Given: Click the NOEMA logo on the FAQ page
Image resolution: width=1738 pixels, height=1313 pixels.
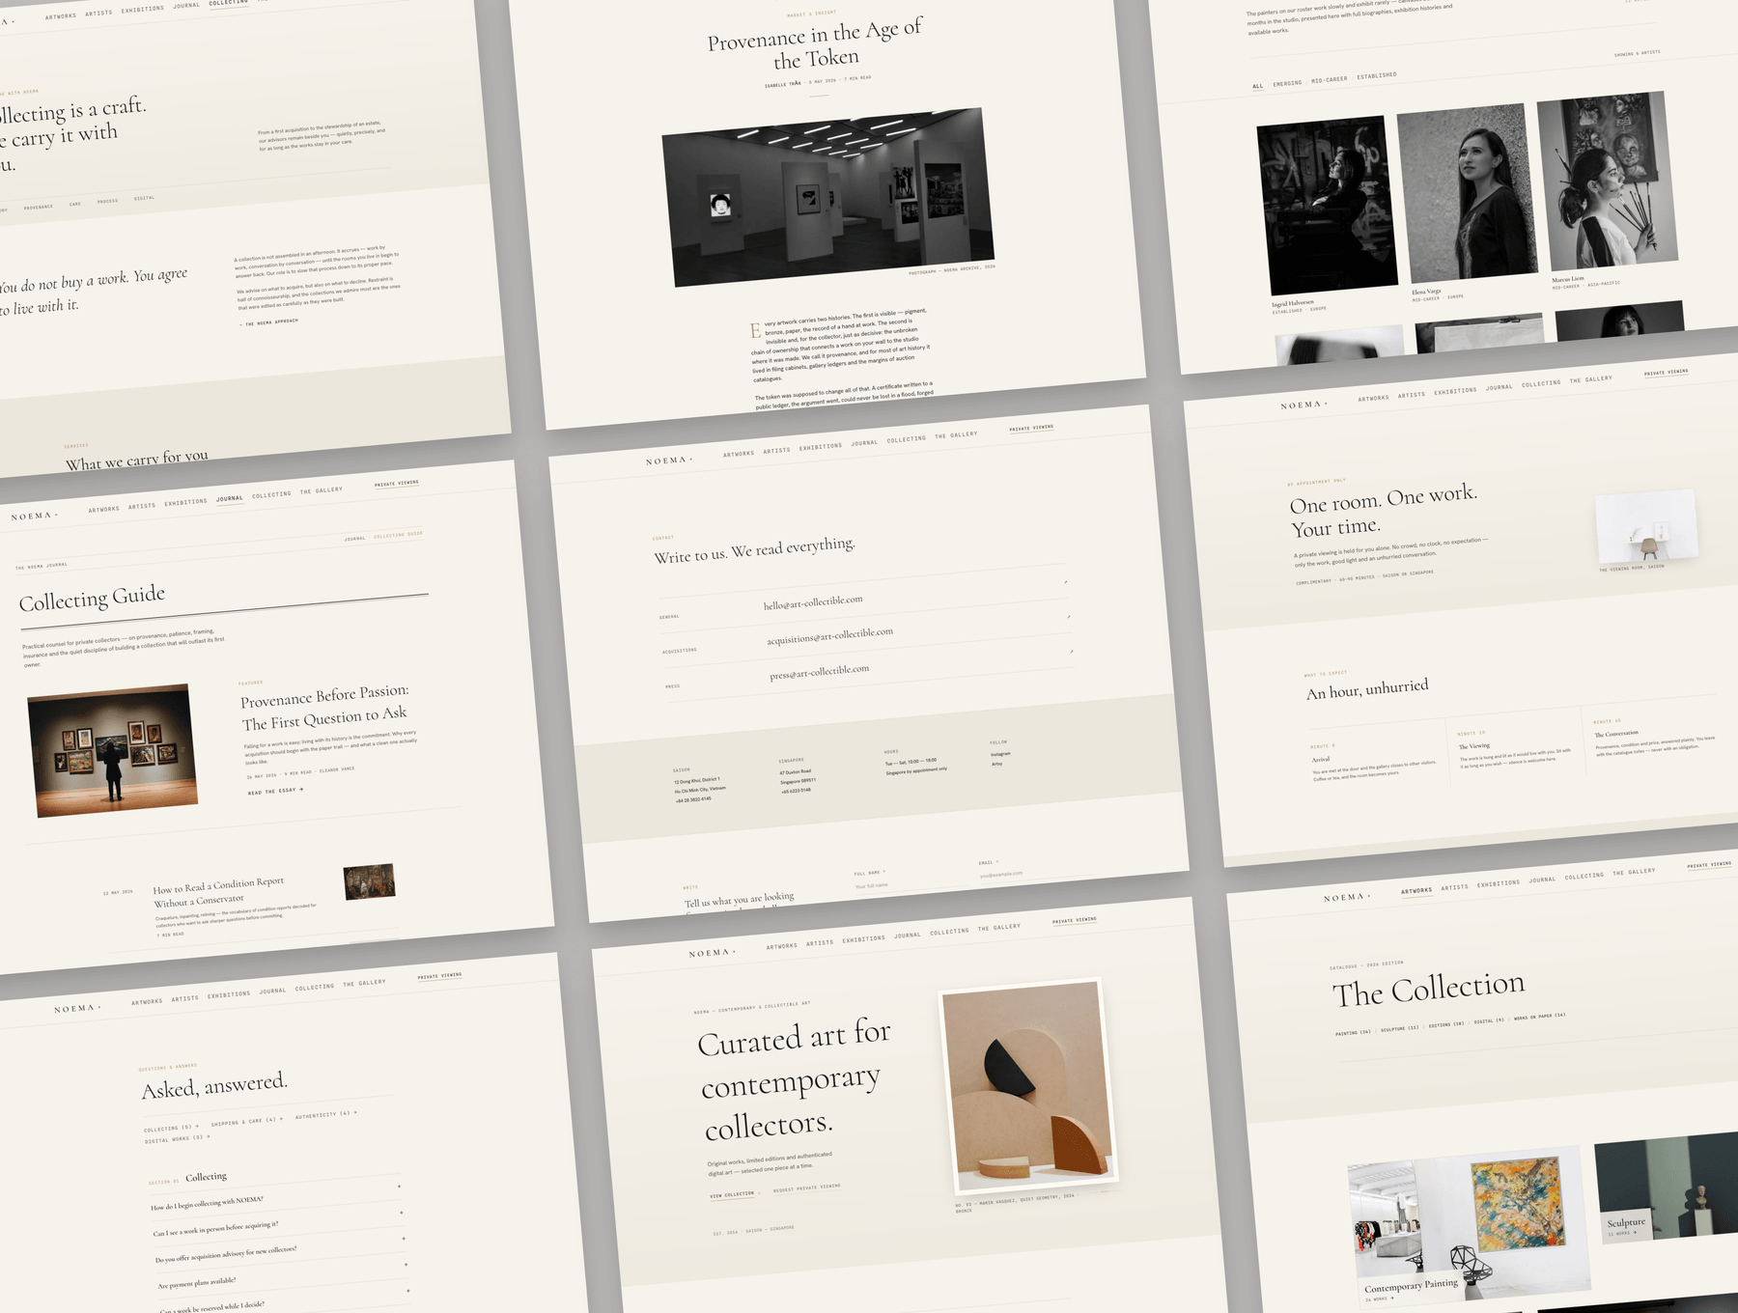Looking at the screenshot, I should [77, 1009].
